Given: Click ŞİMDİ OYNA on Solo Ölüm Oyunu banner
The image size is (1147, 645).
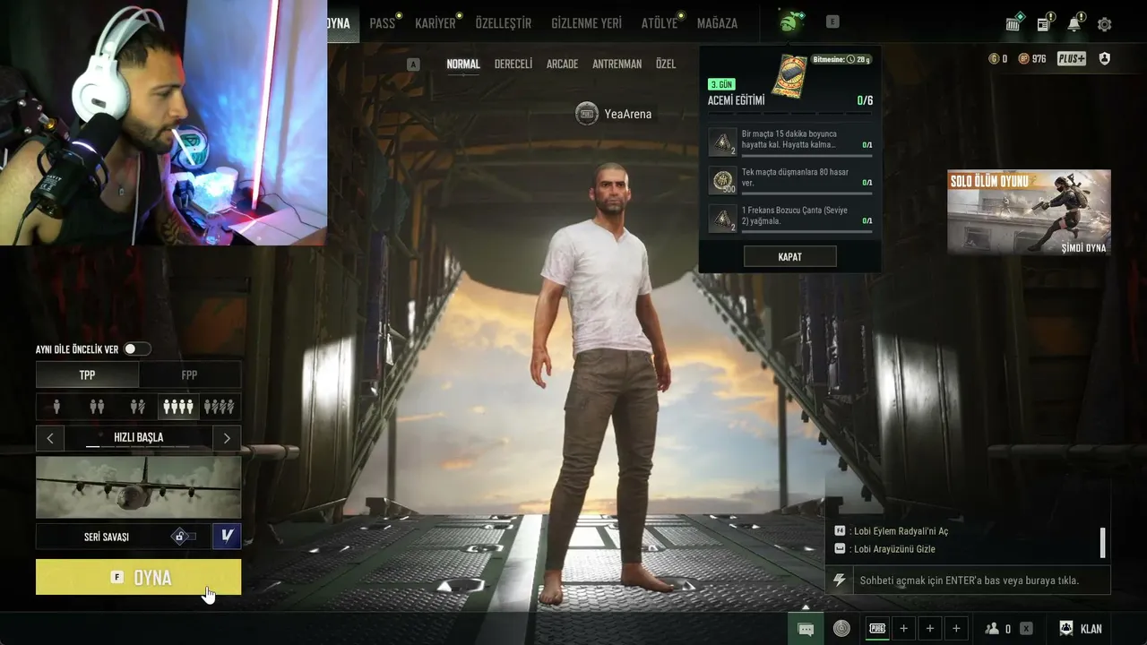Looking at the screenshot, I should (x=1083, y=248).
